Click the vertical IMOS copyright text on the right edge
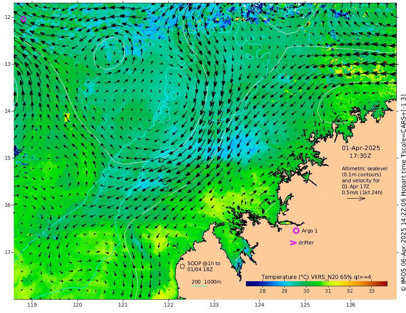This screenshot has height=313, width=406. pyautogui.click(x=403, y=193)
